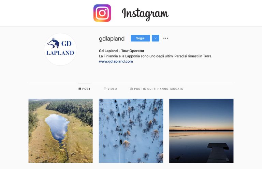Open the snowy forest sled photo
The height and width of the screenshot is (169, 262).
pyautogui.click(x=131, y=131)
